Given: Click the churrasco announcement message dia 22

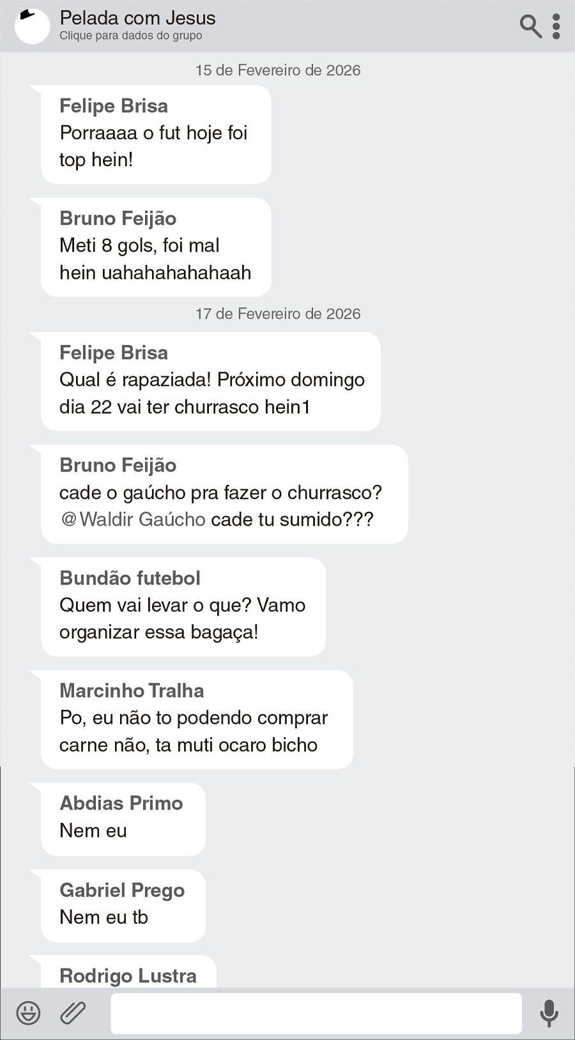Looking at the screenshot, I should [x=211, y=394].
